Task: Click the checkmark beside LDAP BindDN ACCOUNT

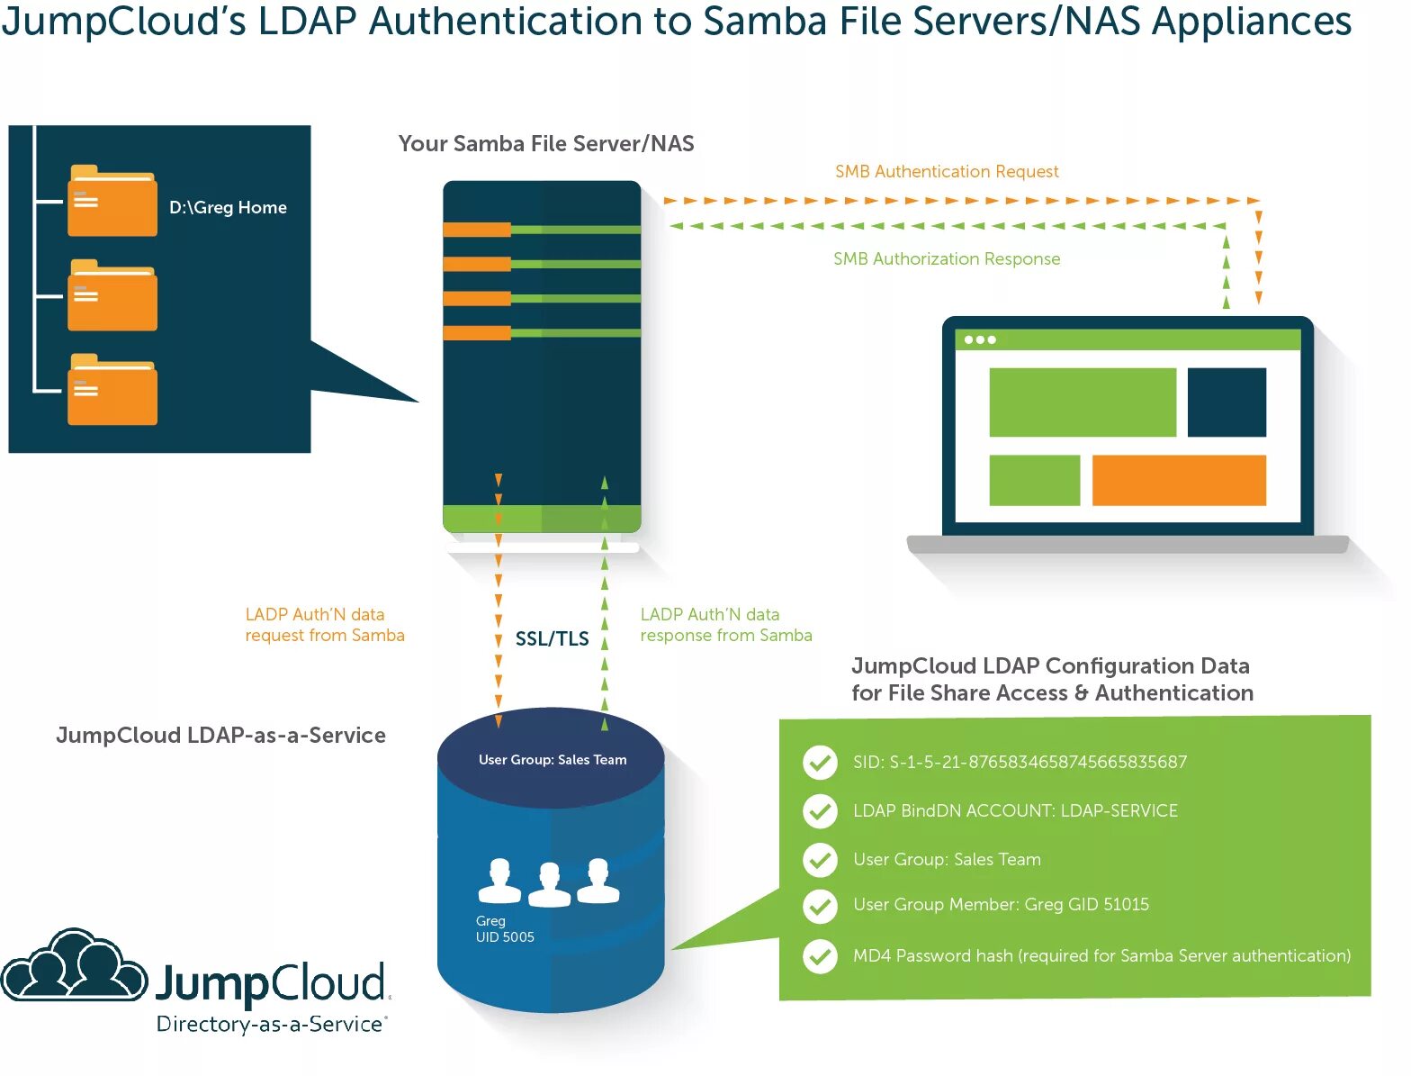Action: (x=820, y=811)
